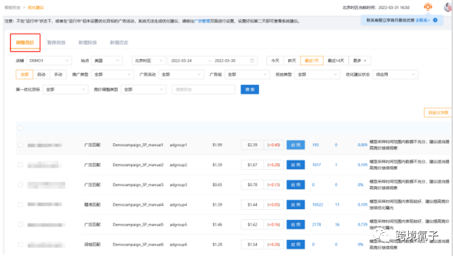Apply suggested bid for adgroup3
Image resolution: width=453 pixels, height=256 pixels.
click(296, 185)
